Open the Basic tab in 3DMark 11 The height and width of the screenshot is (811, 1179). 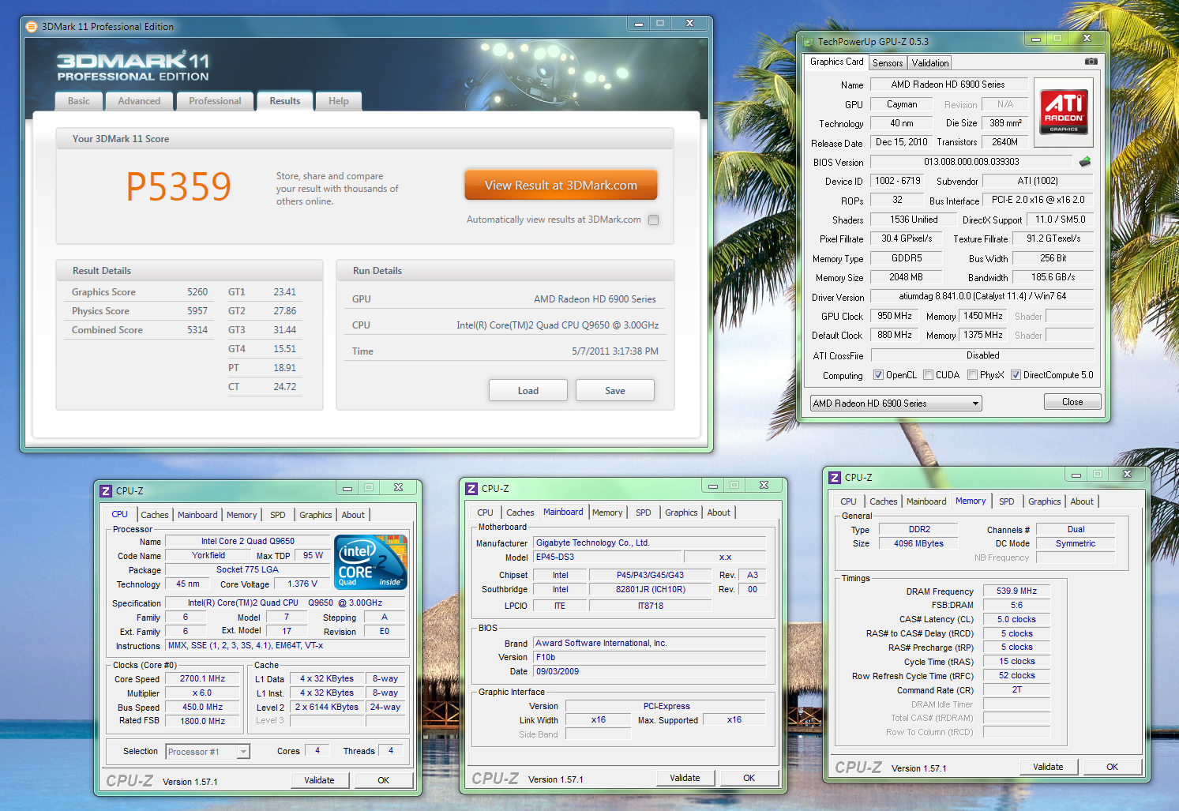(x=79, y=101)
